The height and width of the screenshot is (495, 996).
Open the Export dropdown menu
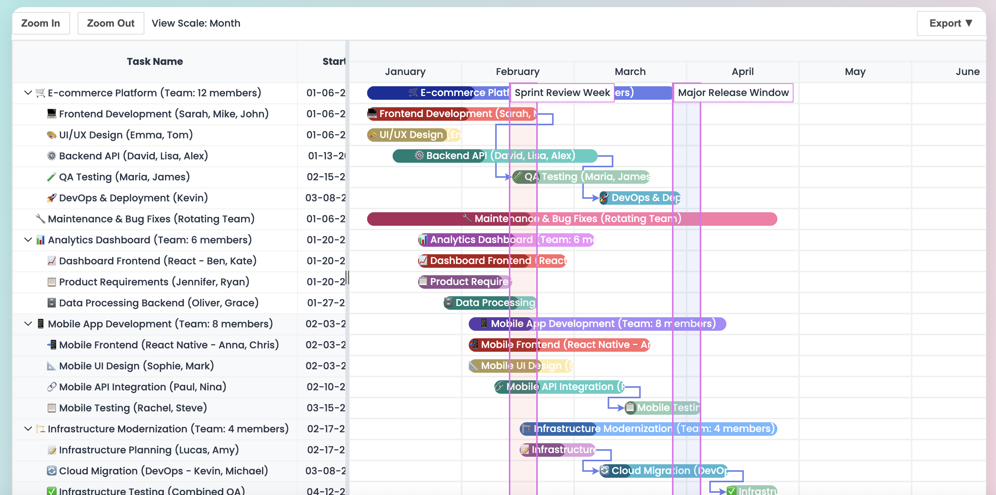(950, 24)
